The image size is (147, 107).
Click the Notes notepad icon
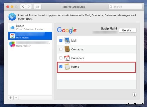67,67
